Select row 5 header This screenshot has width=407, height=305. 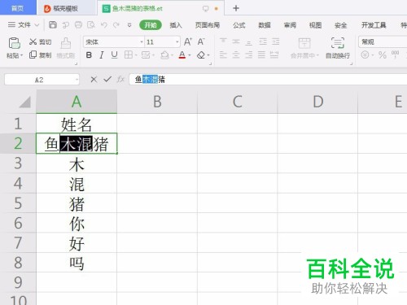[18, 203]
